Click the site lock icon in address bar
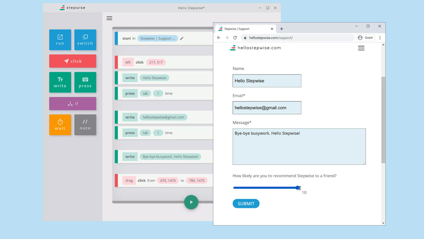 245,38
